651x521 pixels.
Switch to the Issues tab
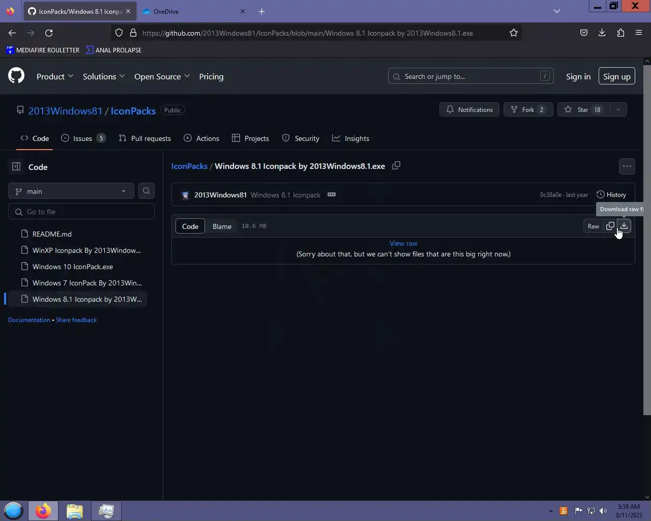click(x=83, y=138)
